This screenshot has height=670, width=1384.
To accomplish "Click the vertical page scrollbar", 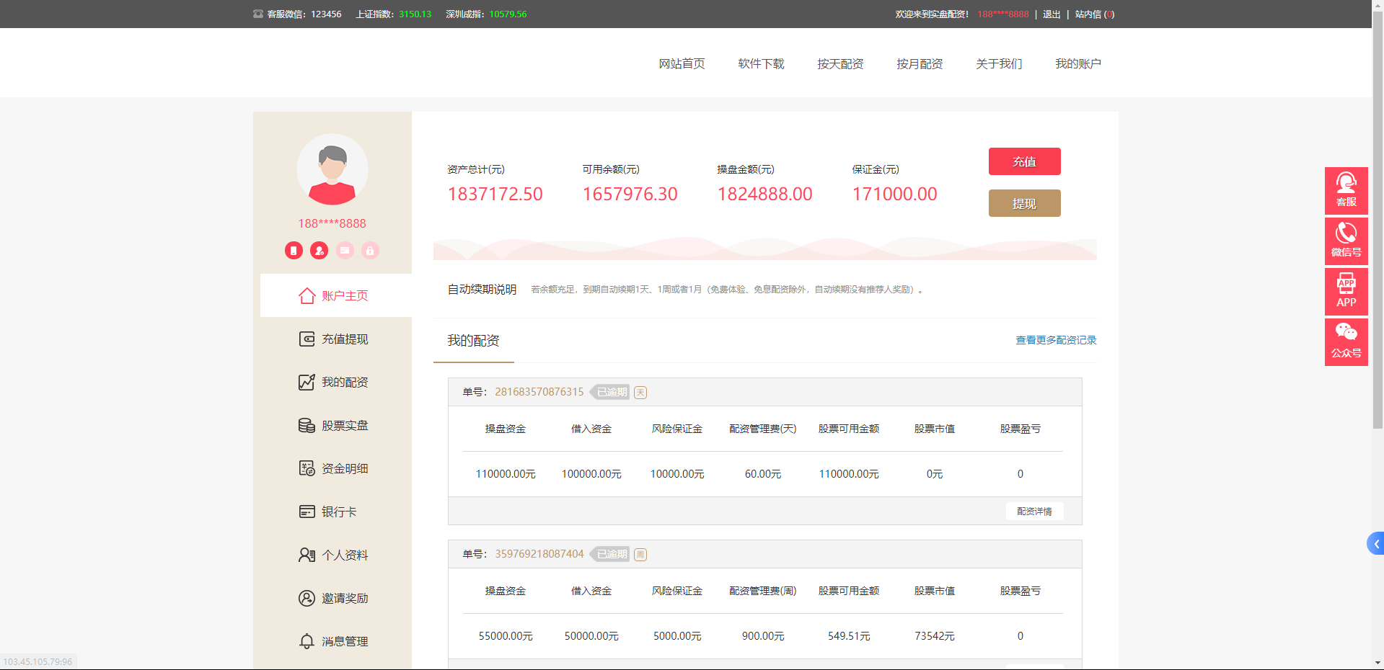I will [1378, 216].
